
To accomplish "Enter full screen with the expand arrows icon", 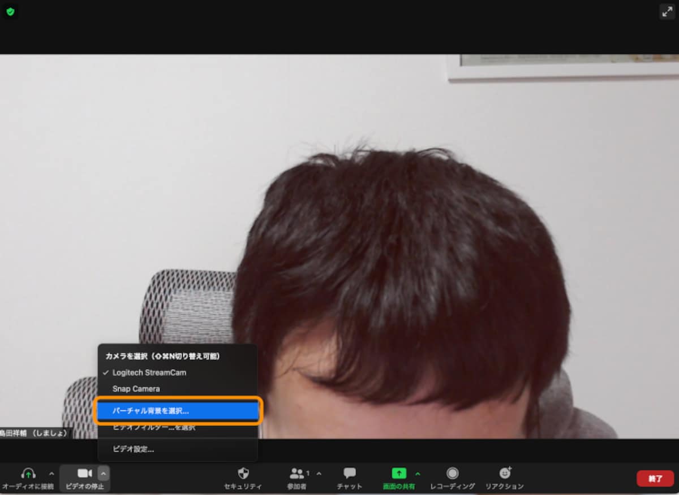I will 667,11.
